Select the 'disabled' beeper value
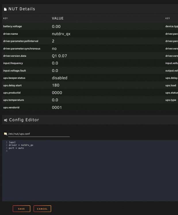The height and width of the screenshot is (215, 178). tap(60, 78)
